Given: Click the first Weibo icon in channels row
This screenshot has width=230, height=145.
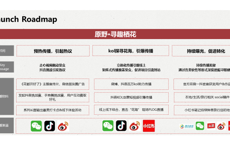Looking at the screenshot, I should 63,126.
